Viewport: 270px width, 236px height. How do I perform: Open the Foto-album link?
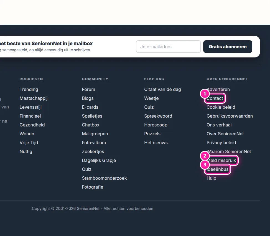point(94,143)
